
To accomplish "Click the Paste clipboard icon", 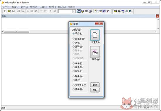I will coord(36,11).
